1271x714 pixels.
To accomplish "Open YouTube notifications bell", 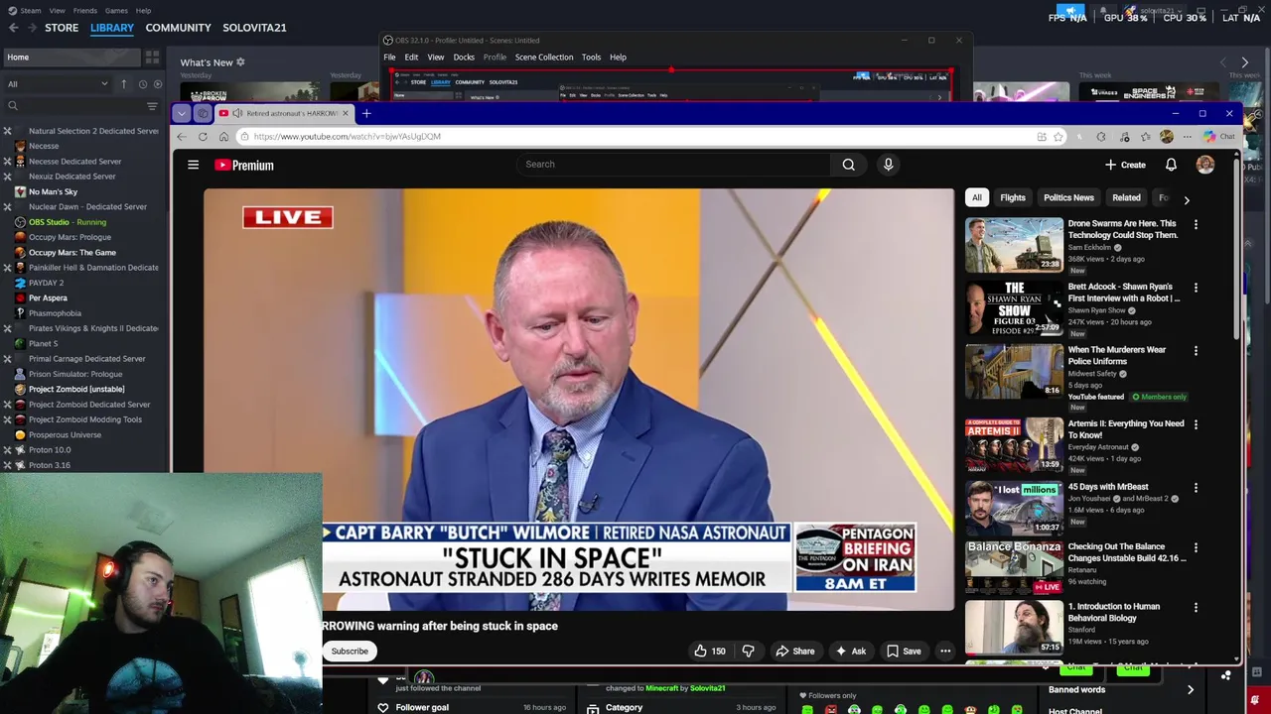I will [1171, 166].
